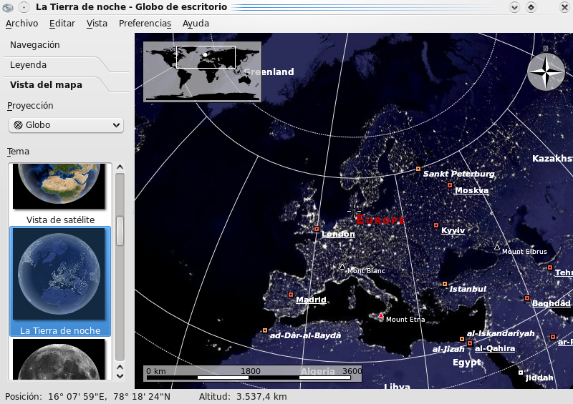Click the Madrid city marker
Image resolution: width=573 pixels, height=404 pixels.
[291, 295]
